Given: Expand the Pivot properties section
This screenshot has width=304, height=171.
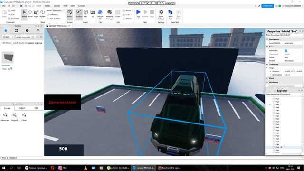Looking at the screenshot, I should coord(267,78).
